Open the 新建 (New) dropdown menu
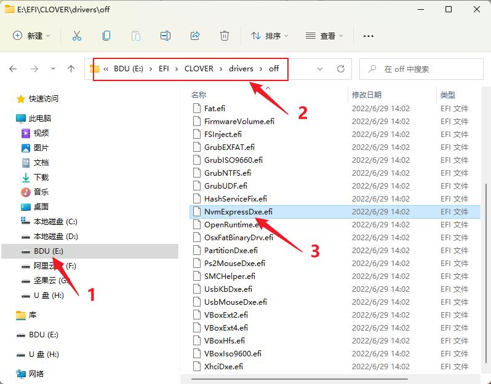Viewport: 491px width, 384px height. [31, 36]
